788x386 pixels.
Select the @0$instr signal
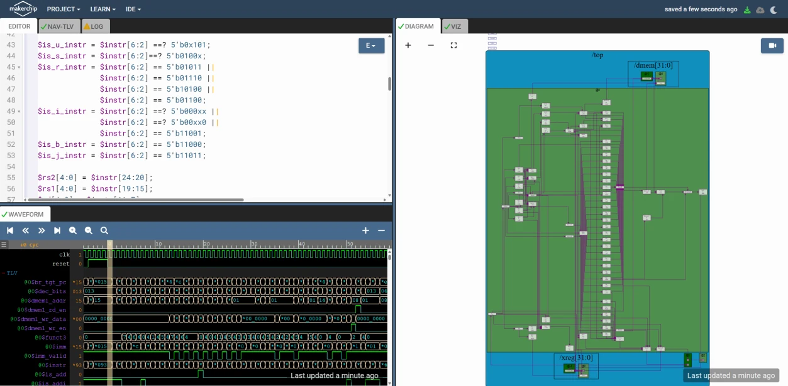[52, 365]
